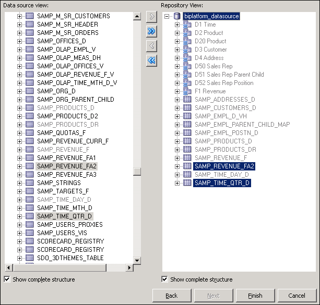Select SAMP_REVENUE_CURR_F table
This screenshot has height=305, width=320.
pyautogui.click(x=73, y=141)
